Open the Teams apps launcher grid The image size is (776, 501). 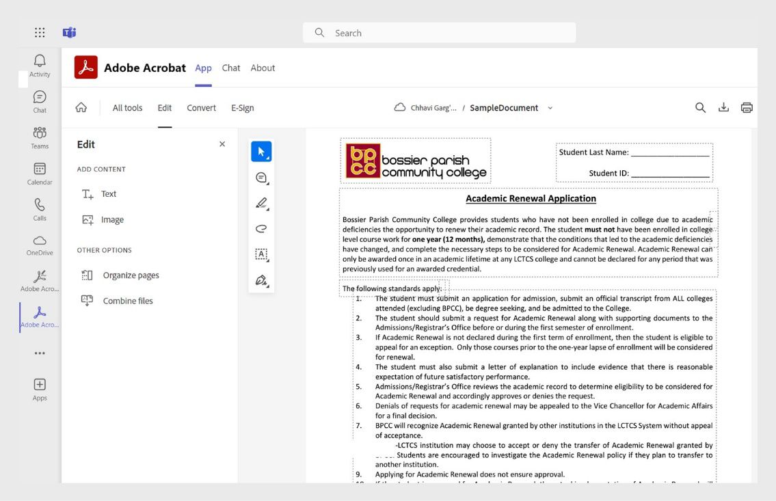tap(39, 32)
